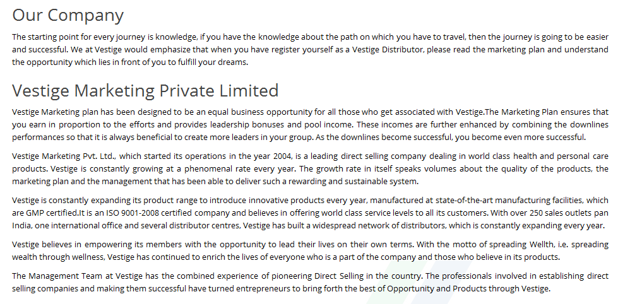
Task: Click the text "Vestige Marketing Pvt. Ltd."
Action: 64,156
